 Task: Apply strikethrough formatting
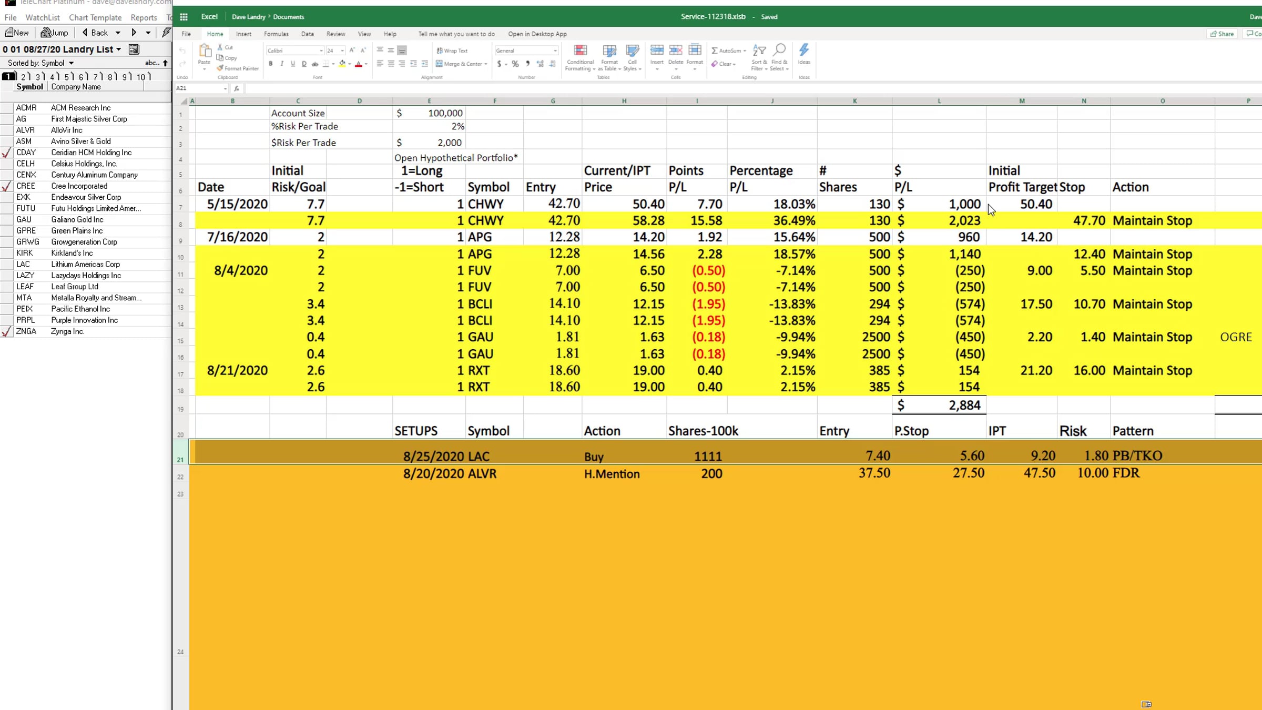click(x=315, y=64)
